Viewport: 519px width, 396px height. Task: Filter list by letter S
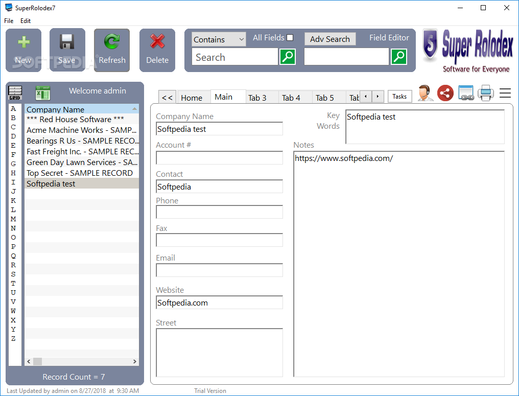click(13, 274)
